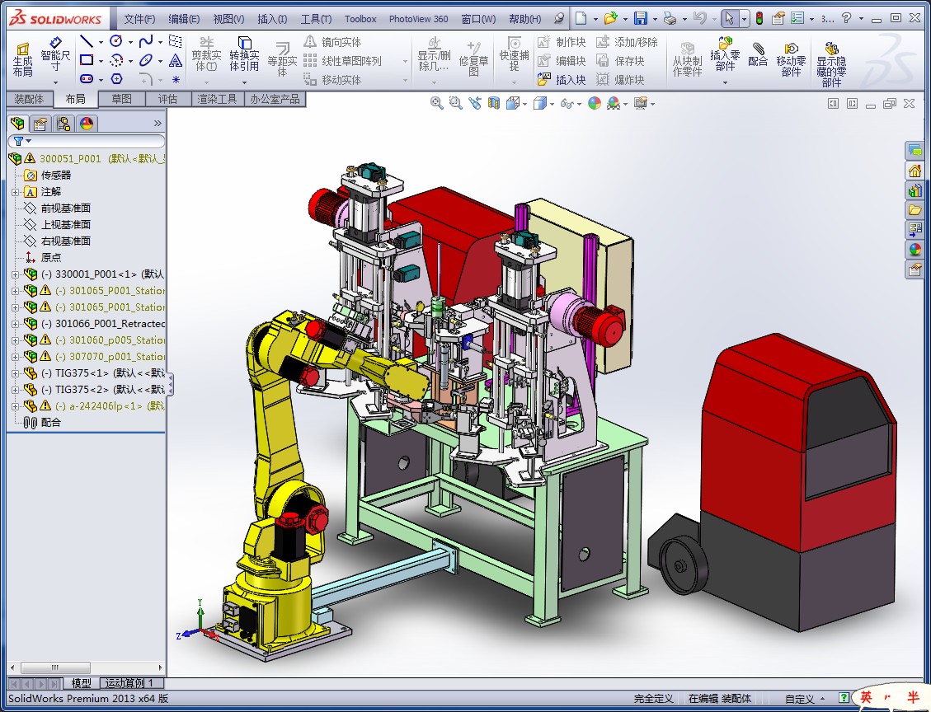Open view orientation dropdown arrow

click(x=525, y=105)
